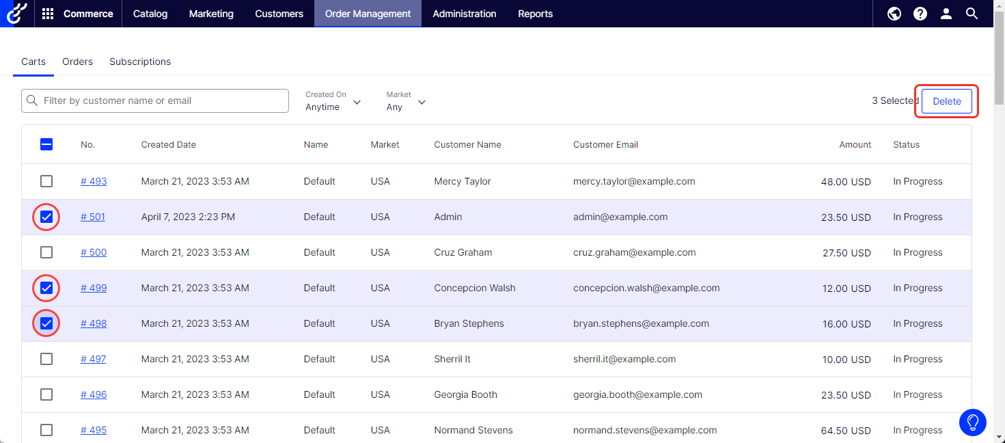
Task: Open the user profile icon
Action: click(946, 14)
